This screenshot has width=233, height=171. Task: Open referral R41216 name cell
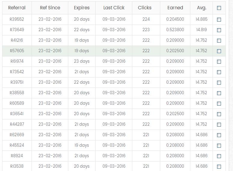(x=17, y=40)
